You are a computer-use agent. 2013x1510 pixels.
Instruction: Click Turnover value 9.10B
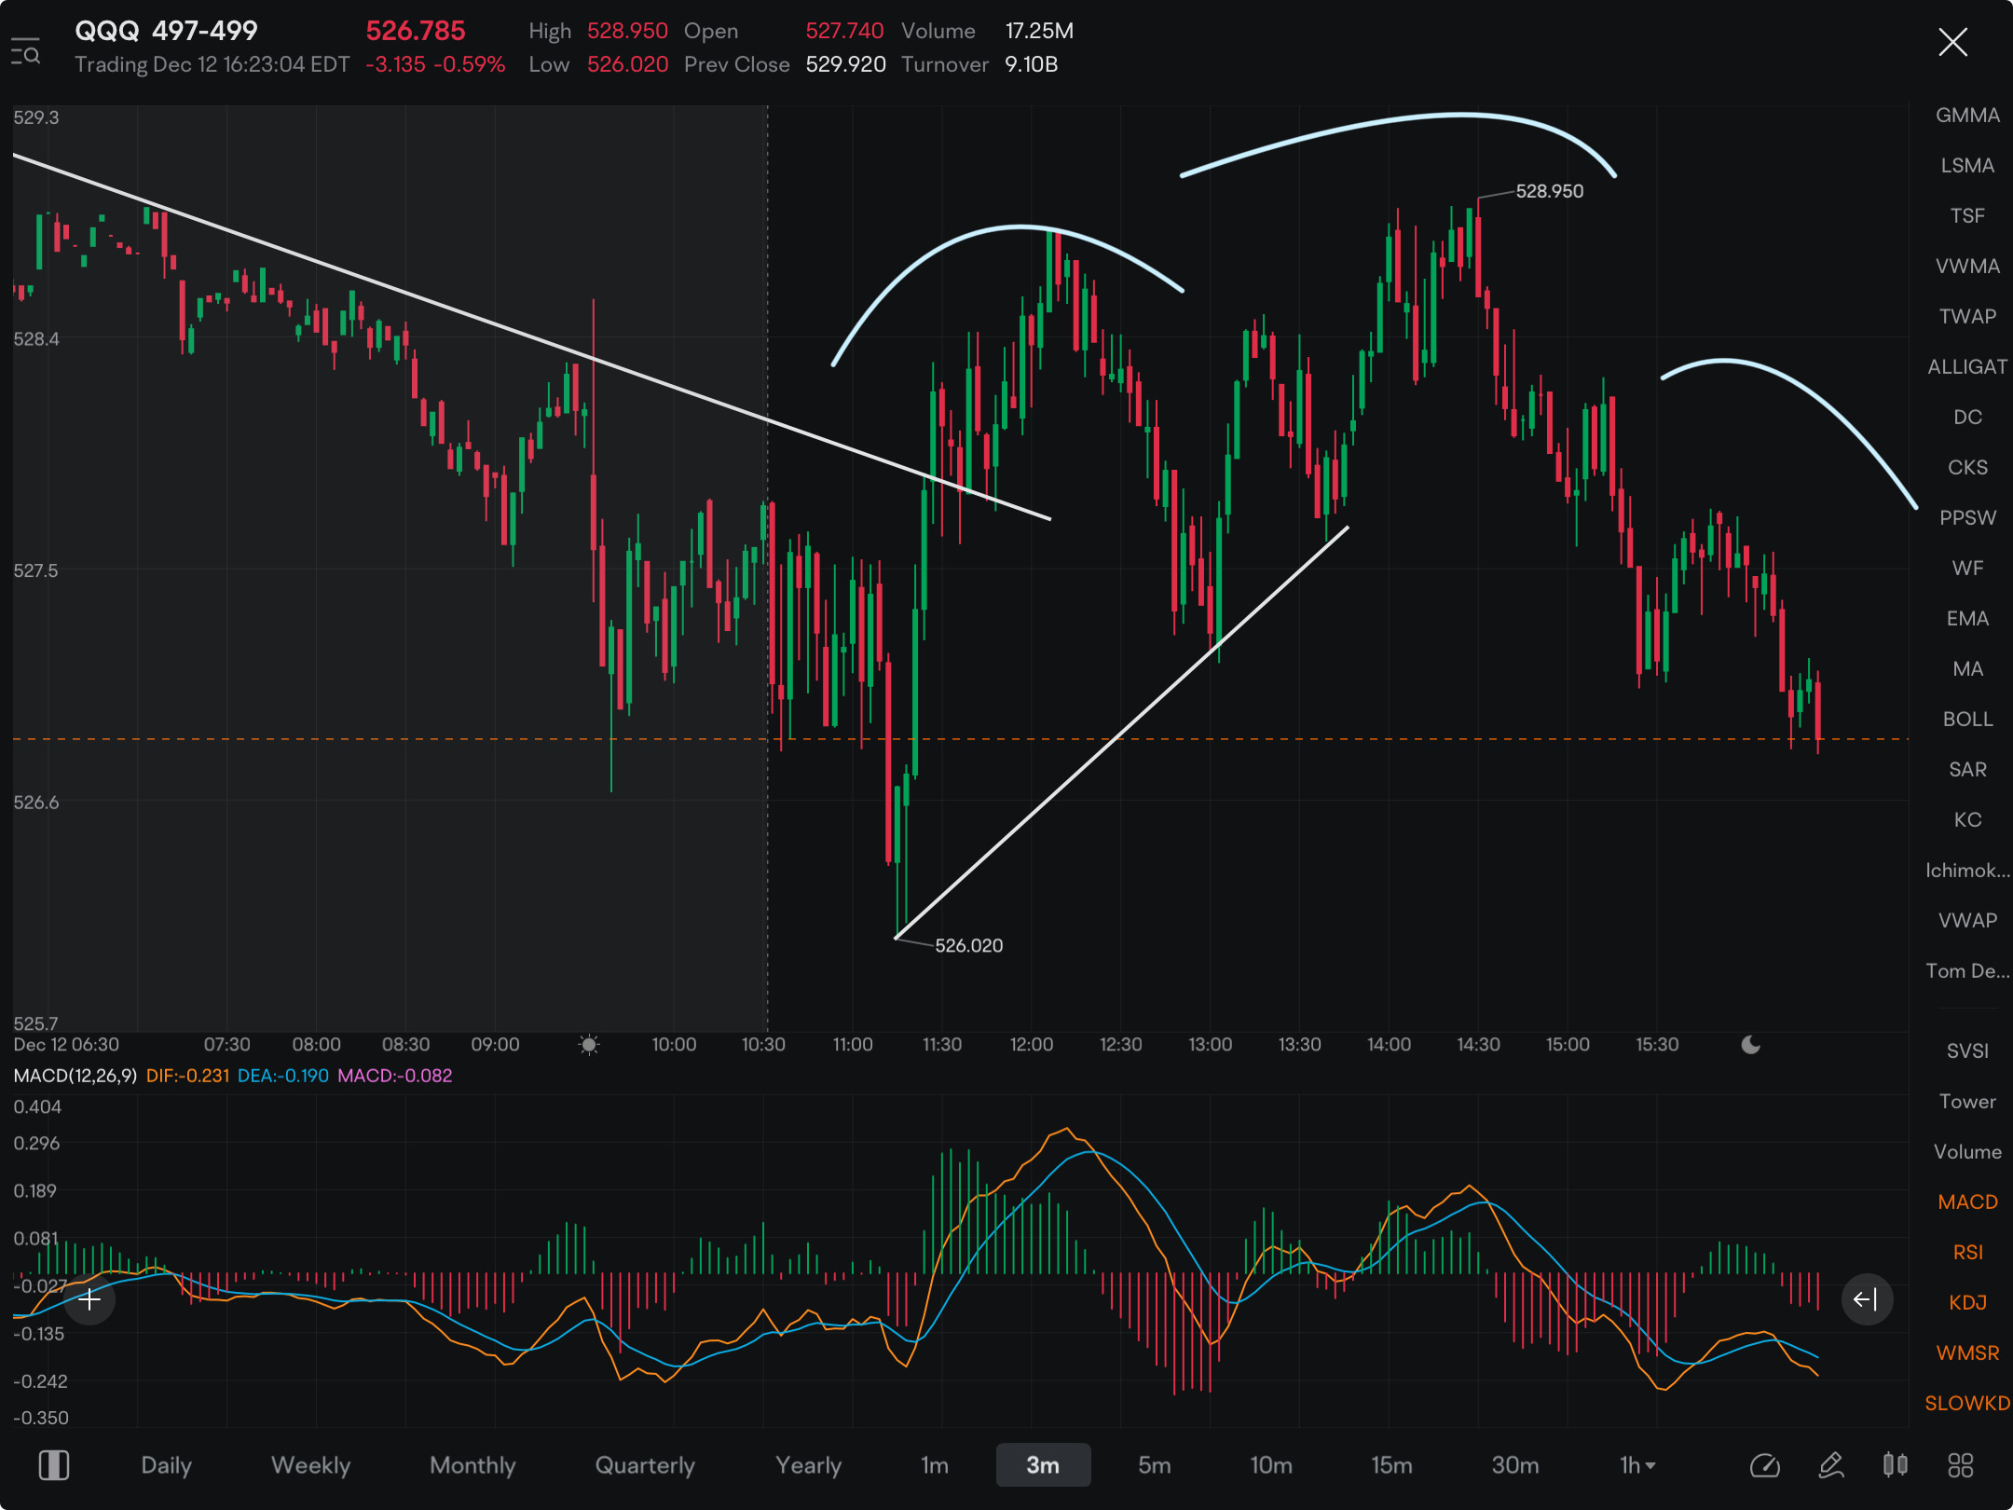pos(1031,64)
